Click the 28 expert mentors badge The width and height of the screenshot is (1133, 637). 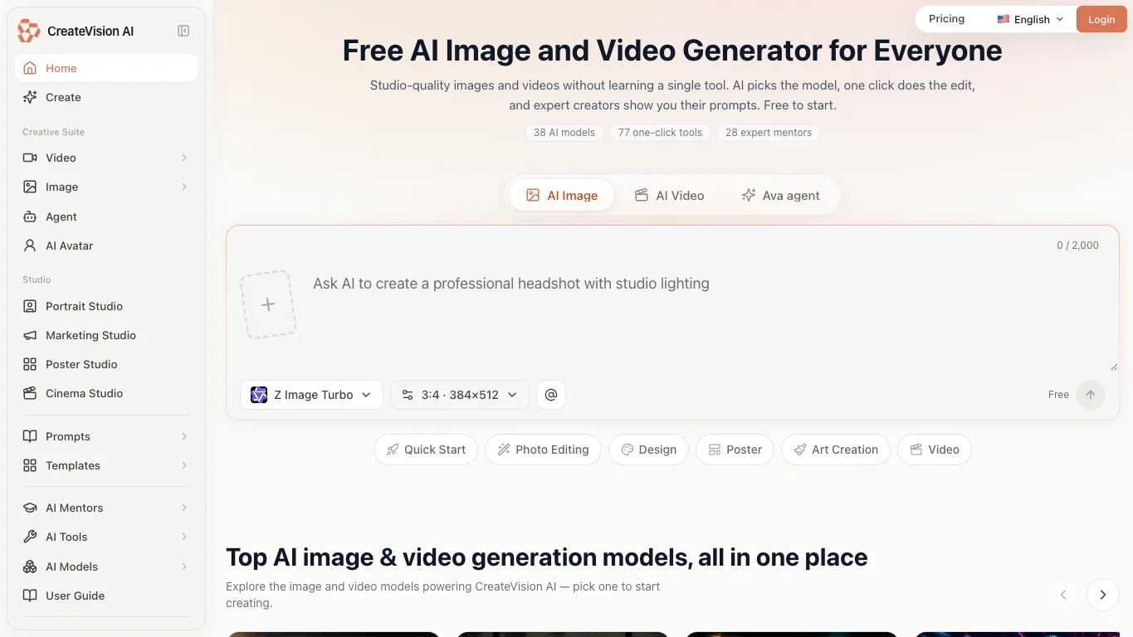(769, 133)
